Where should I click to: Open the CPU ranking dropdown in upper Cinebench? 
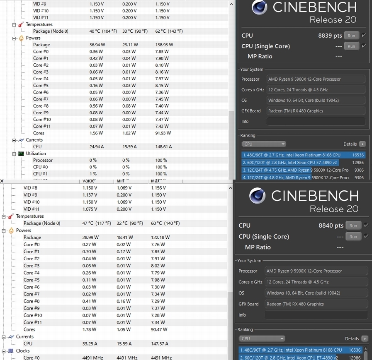pyautogui.click(x=264, y=144)
